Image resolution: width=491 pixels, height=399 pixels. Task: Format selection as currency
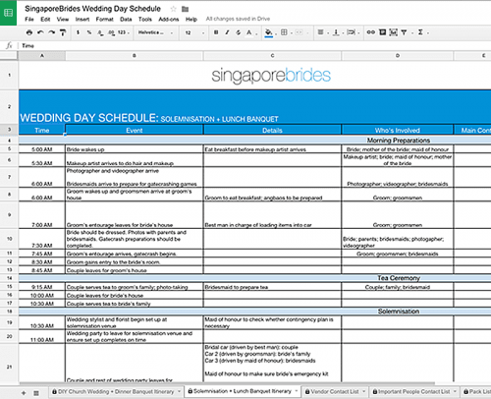tap(78, 32)
